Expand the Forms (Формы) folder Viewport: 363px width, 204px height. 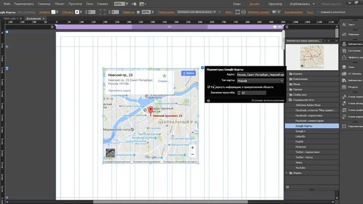pyautogui.click(x=286, y=173)
